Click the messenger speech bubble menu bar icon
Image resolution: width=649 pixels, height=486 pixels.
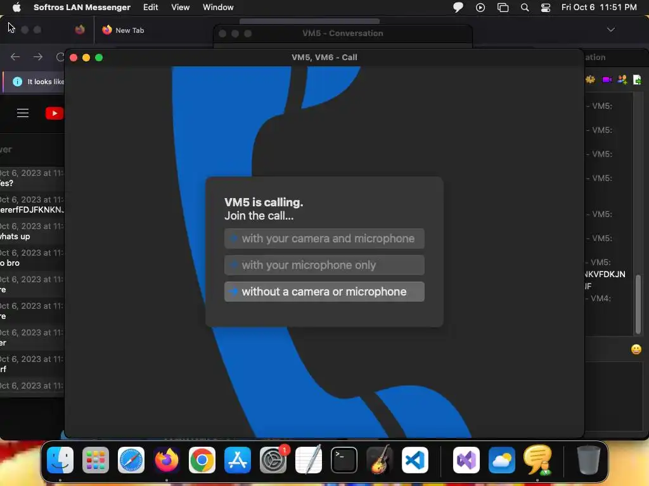[x=458, y=8]
